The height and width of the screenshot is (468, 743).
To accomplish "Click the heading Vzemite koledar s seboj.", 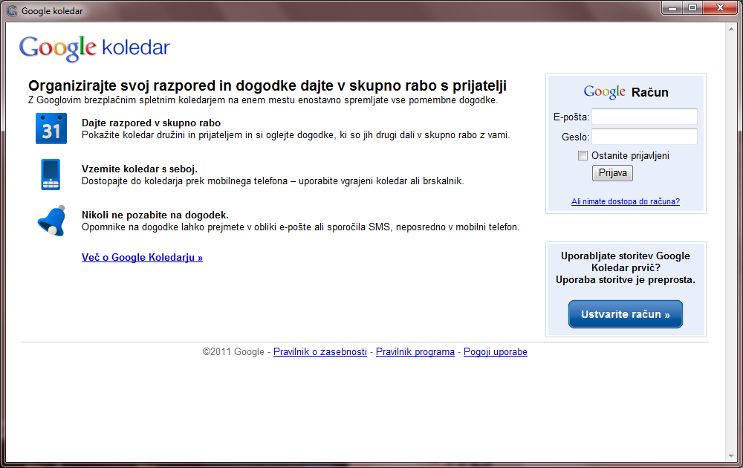I will 140,169.
